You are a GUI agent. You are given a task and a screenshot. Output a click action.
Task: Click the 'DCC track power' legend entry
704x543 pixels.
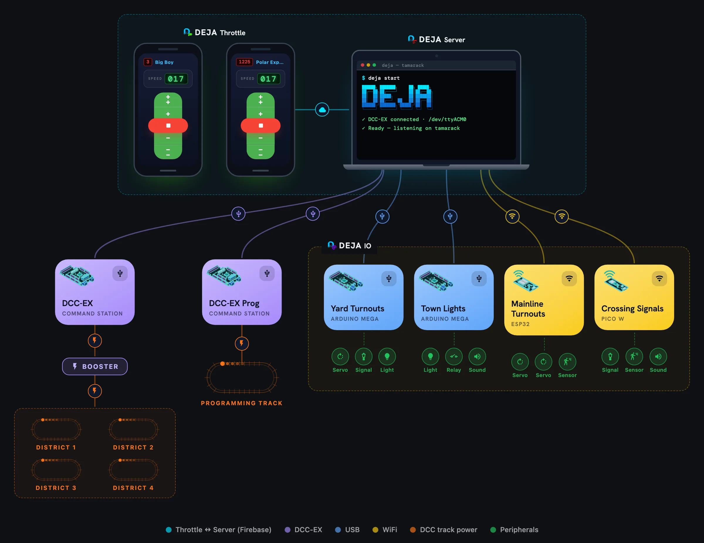click(444, 530)
